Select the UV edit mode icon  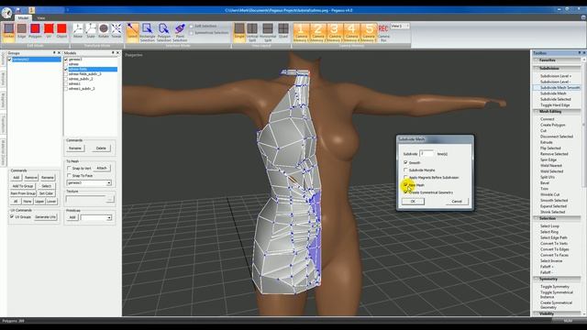point(49,30)
